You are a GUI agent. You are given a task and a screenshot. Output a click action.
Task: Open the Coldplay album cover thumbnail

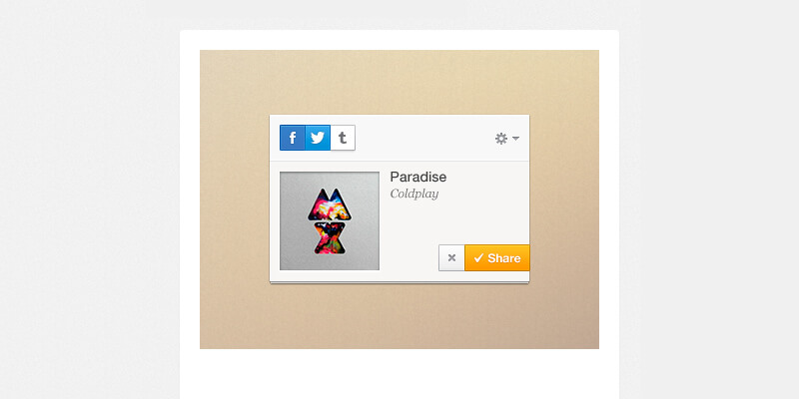(x=330, y=220)
